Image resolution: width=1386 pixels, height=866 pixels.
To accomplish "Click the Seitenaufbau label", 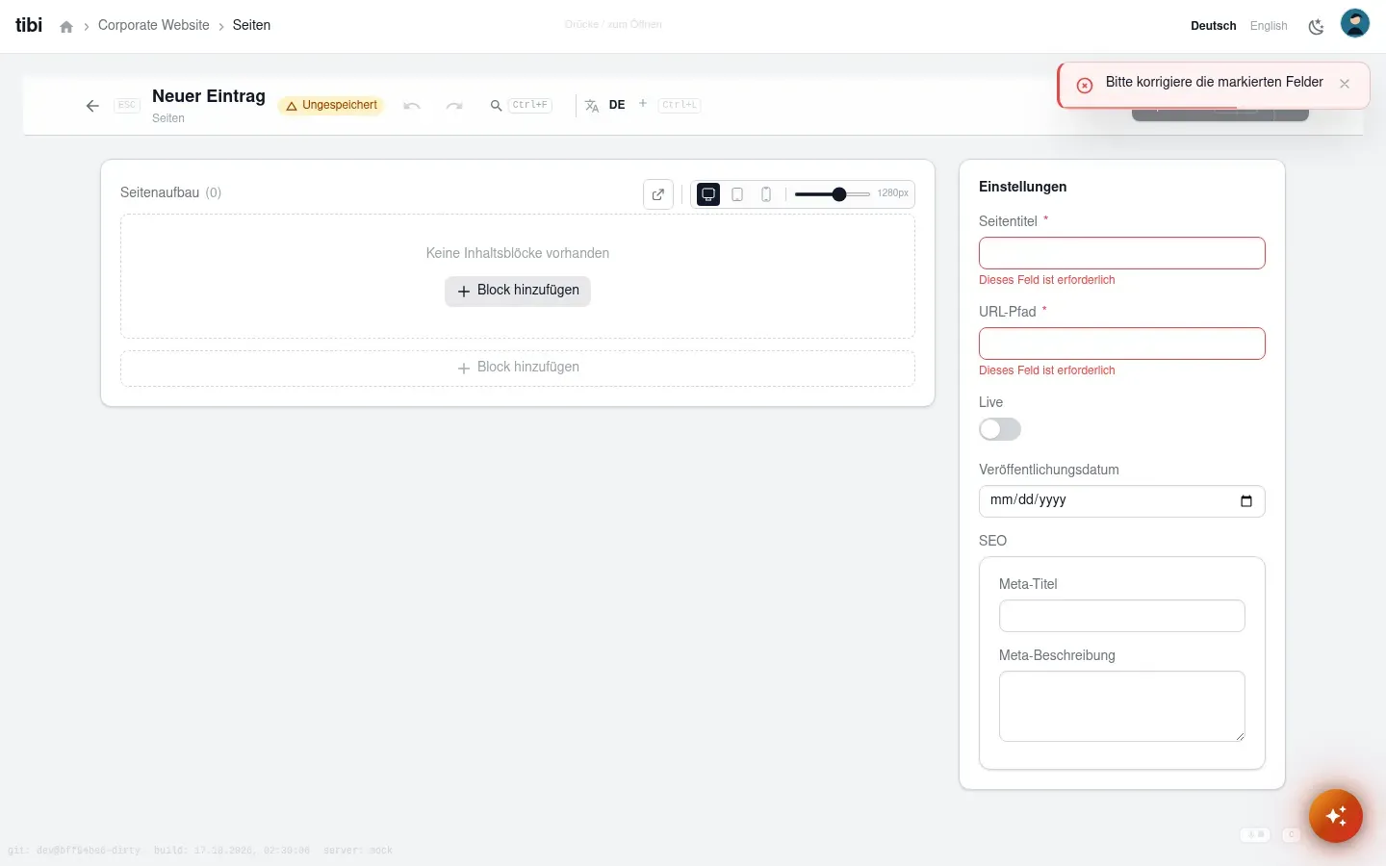I will (160, 192).
